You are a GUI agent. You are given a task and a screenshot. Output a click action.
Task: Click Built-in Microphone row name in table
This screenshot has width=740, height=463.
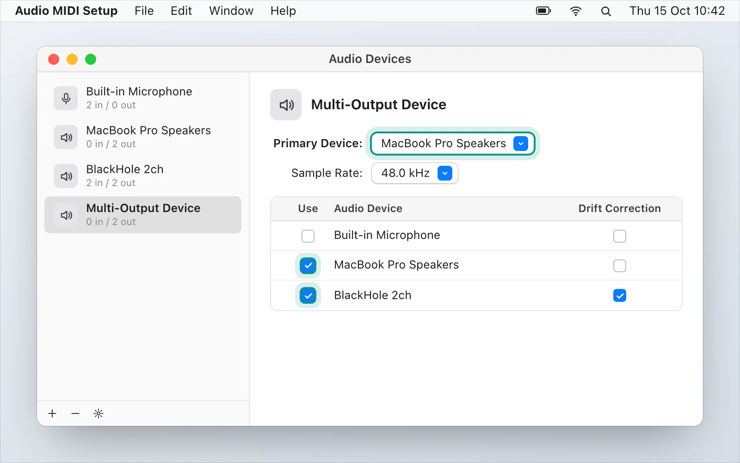[x=387, y=235]
